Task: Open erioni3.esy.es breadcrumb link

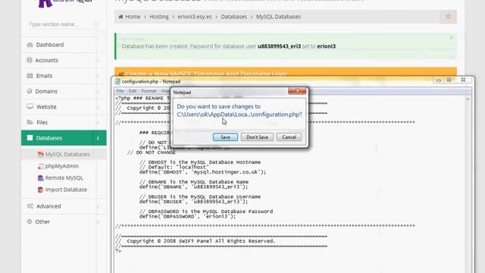Action: 195,17
